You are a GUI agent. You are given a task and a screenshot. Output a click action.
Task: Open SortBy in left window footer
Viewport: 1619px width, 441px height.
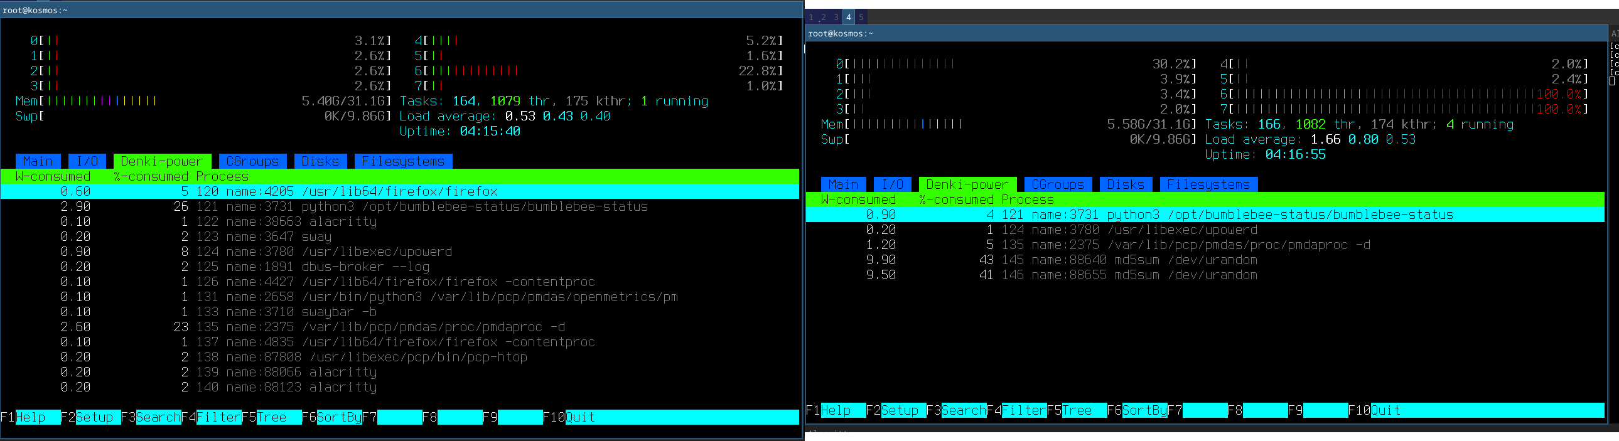click(340, 417)
